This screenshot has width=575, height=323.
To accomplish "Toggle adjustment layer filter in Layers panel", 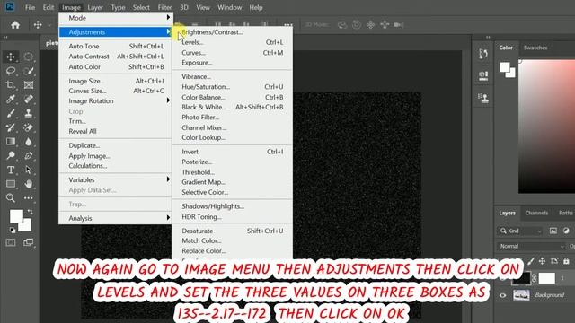I will click(x=566, y=231).
